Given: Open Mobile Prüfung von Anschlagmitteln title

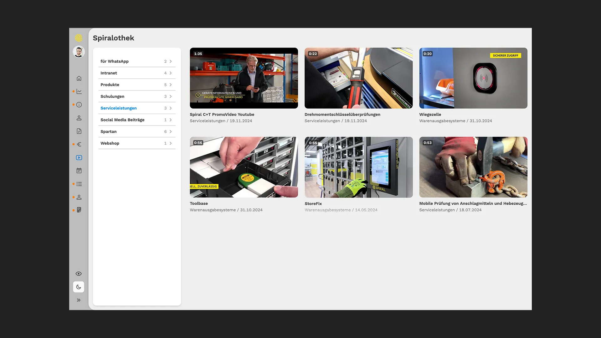Looking at the screenshot, I should point(473,203).
